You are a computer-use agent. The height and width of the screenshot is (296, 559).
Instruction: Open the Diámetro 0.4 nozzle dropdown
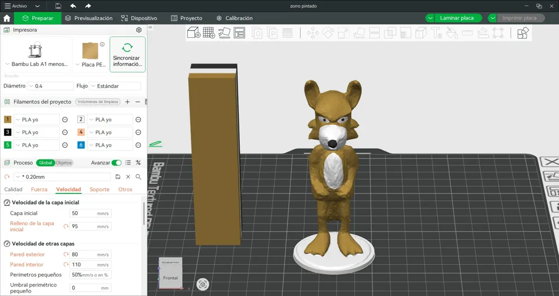[x=51, y=86]
